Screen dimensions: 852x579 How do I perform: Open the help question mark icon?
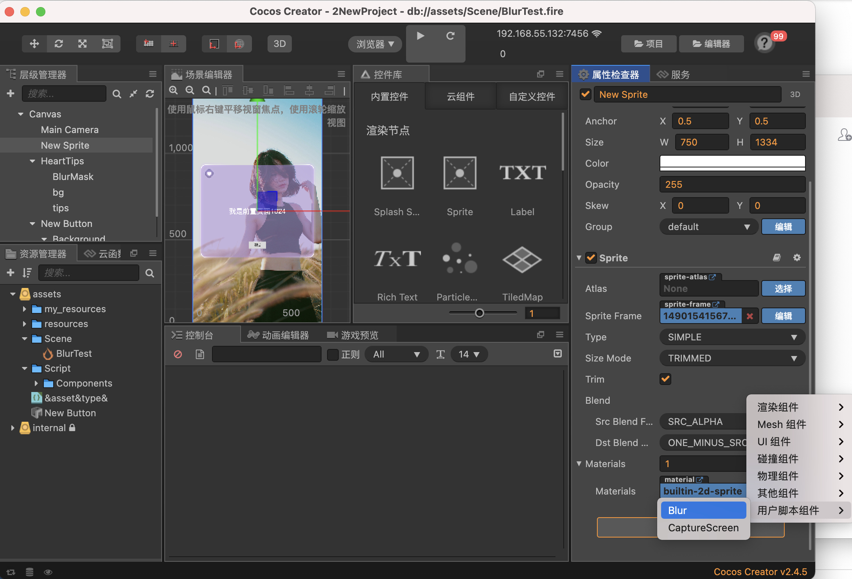[764, 43]
